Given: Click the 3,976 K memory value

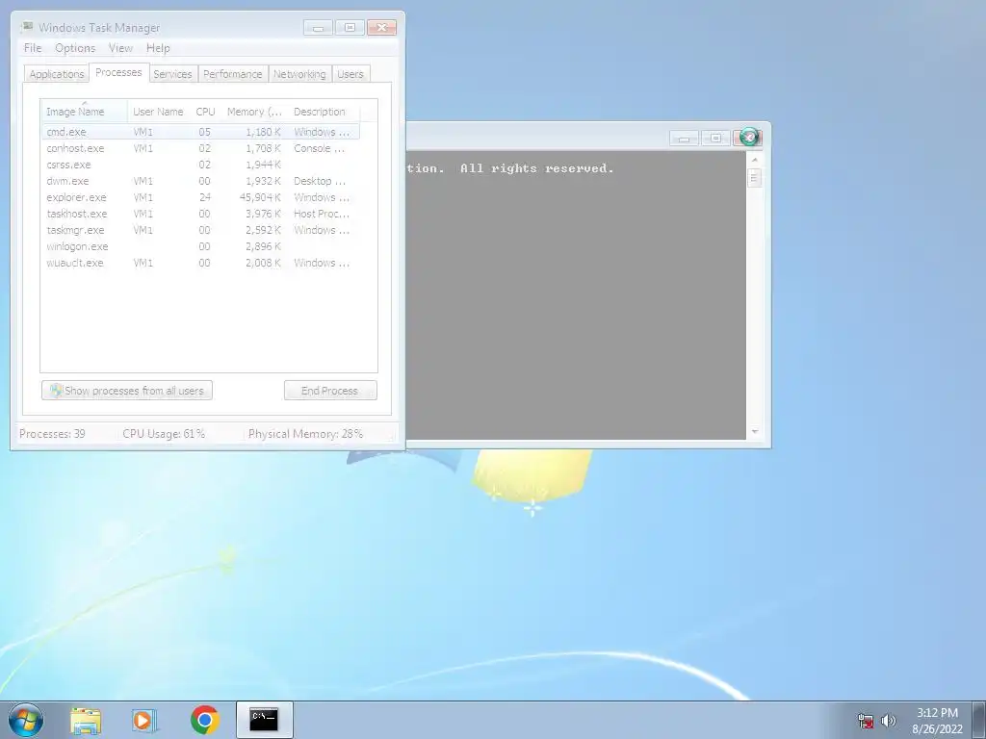Looking at the screenshot, I should pos(264,214).
